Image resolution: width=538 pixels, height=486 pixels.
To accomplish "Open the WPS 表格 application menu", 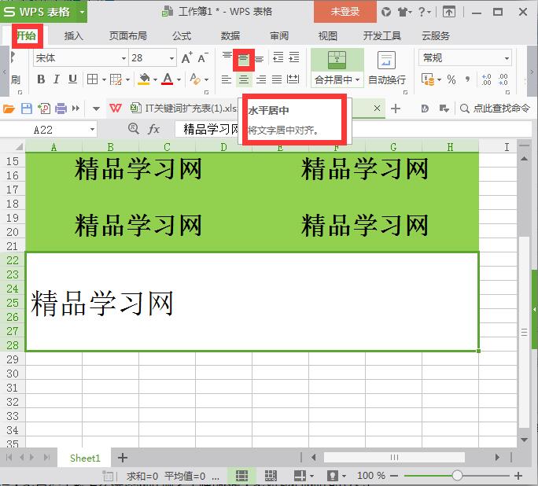I will point(43,12).
